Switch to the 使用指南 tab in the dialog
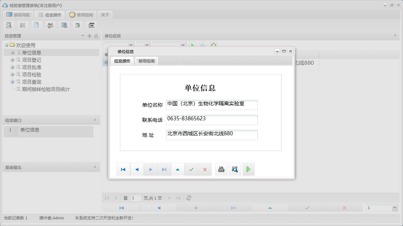This screenshot has height=226, width=403. tap(146, 61)
